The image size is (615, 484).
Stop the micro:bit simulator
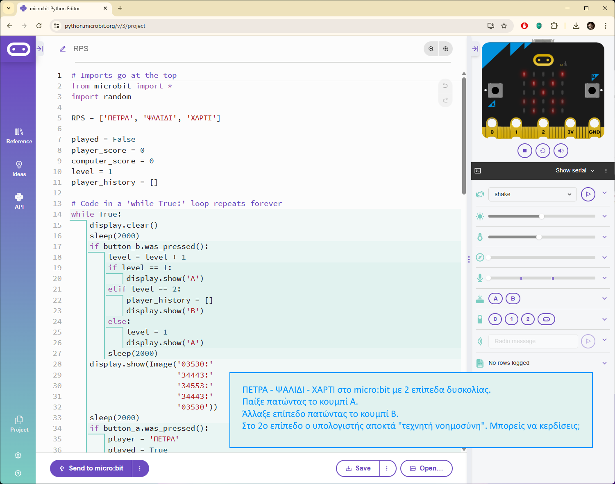[524, 151]
